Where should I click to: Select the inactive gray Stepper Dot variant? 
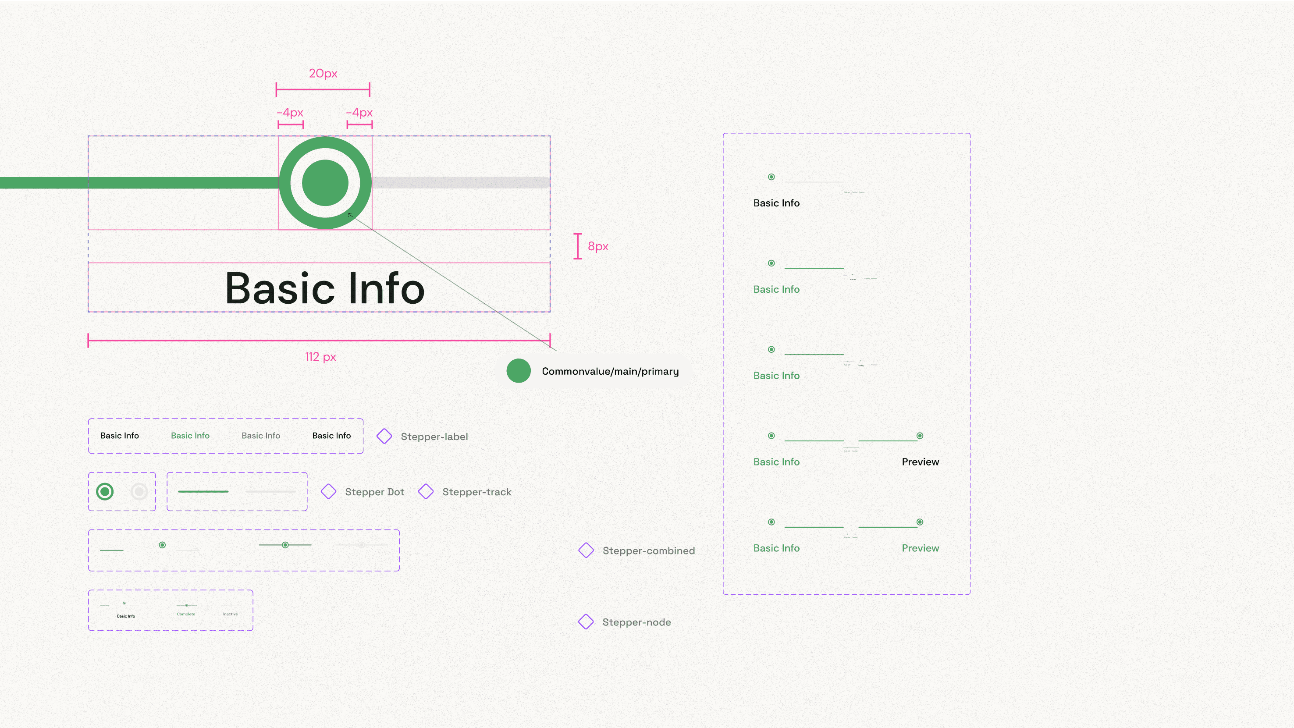pos(139,491)
